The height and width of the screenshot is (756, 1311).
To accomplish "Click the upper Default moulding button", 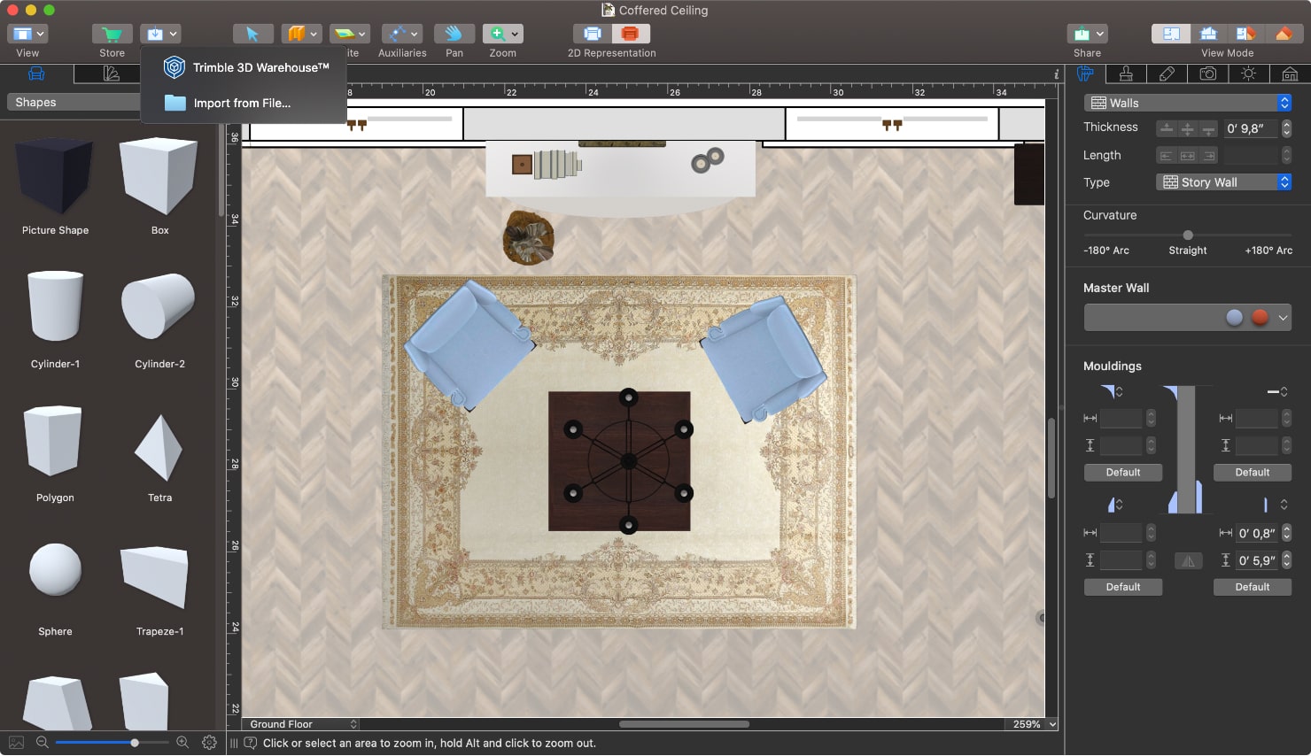I will (x=1122, y=472).
